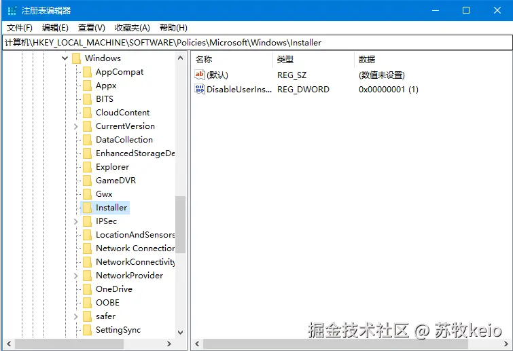The width and height of the screenshot is (513, 351).
Task: Click the tree pane scroll-right arrow
Action: (169, 344)
